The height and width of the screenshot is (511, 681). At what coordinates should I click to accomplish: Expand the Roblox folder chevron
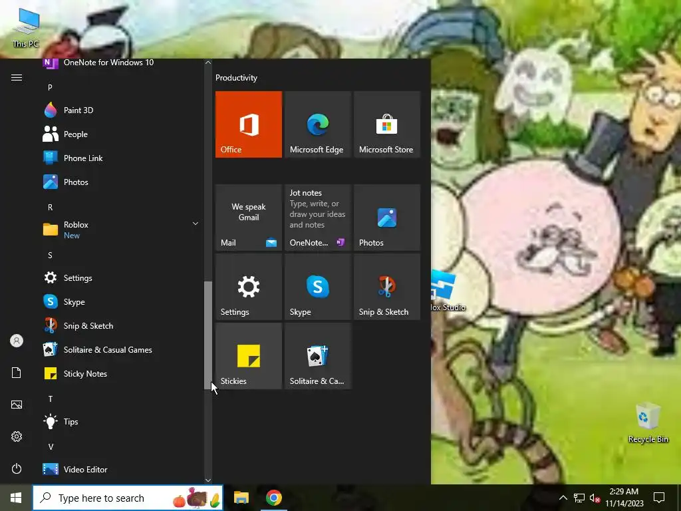click(x=196, y=224)
